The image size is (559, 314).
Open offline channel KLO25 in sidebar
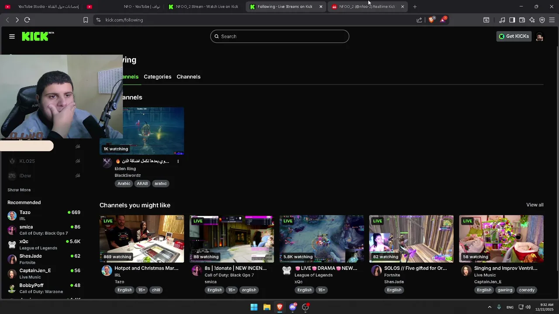pos(44,161)
